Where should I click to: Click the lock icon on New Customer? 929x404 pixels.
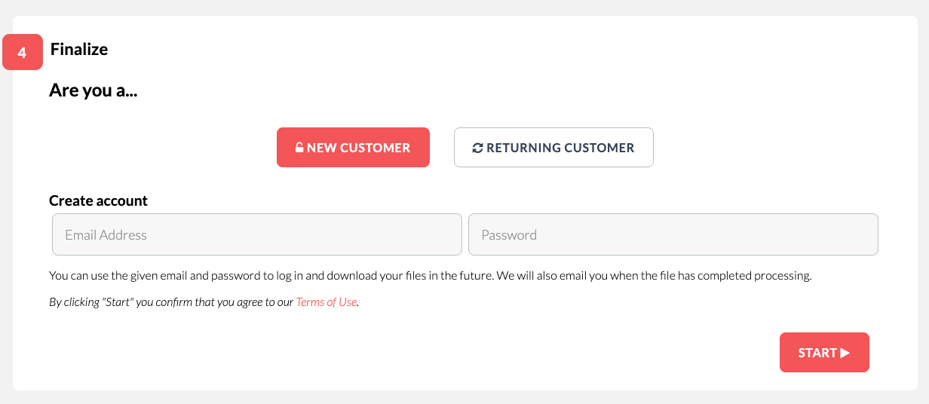[x=299, y=148]
